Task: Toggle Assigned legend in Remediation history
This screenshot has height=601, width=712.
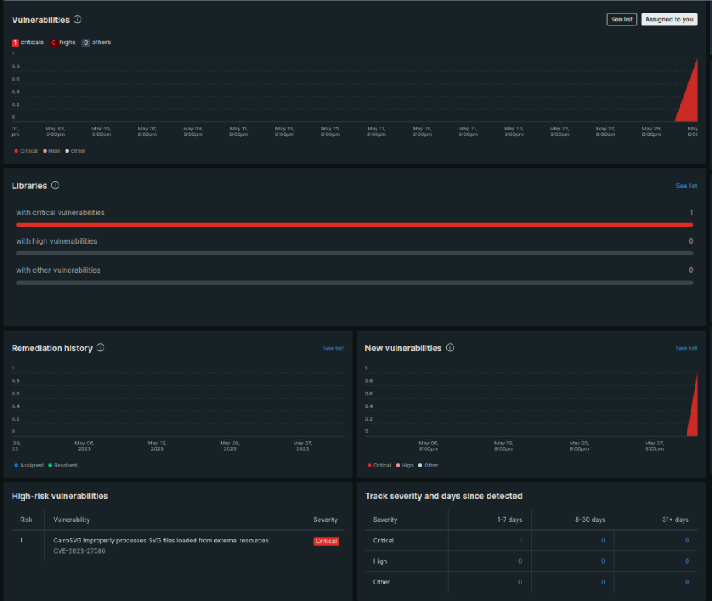Action: 28,466
